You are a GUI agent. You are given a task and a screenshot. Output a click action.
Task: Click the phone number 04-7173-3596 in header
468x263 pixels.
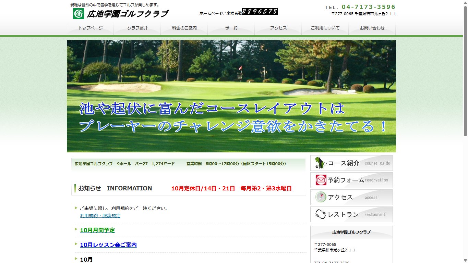(369, 7)
